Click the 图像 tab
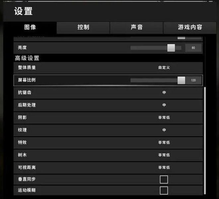The height and width of the screenshot is (199, 219). (30, 27)
